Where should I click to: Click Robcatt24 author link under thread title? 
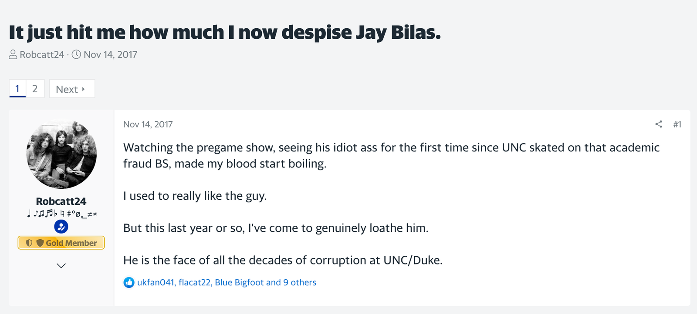coord(42,55)
